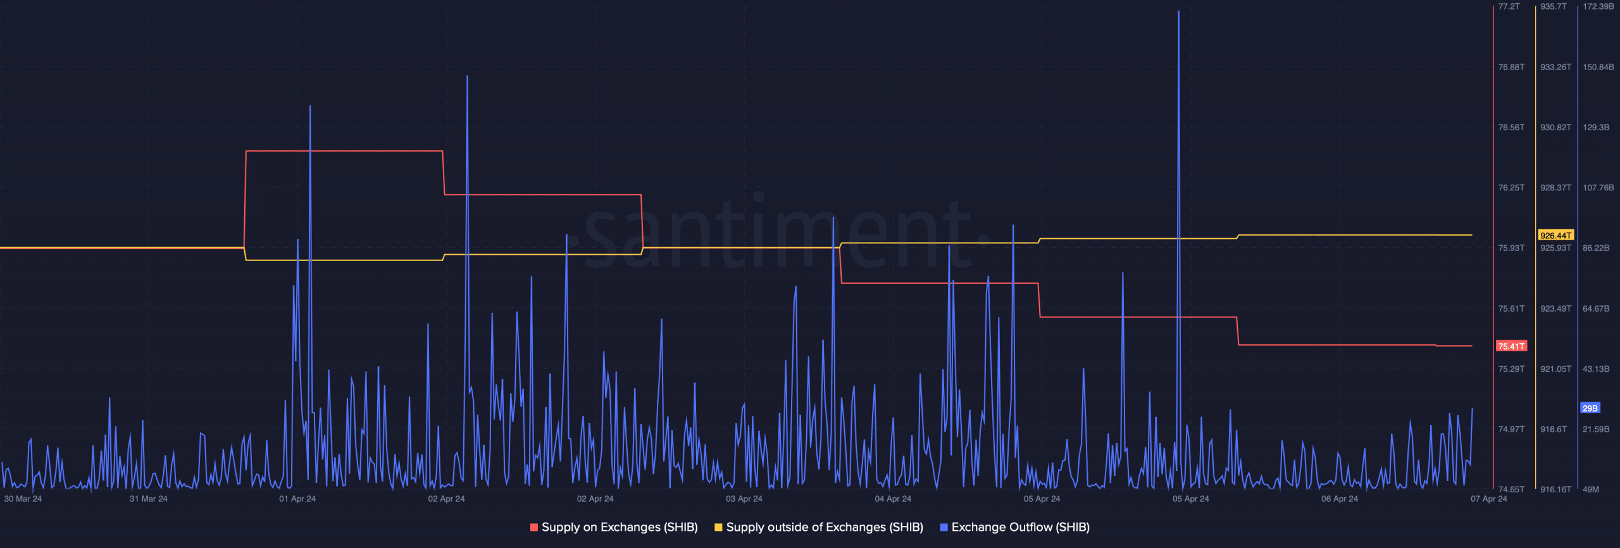Viewport: 1620px width, 548px height.
Task: Toggle the Supply on Exchanges (SHIB) legend label
Action: [x=620, y=527]
